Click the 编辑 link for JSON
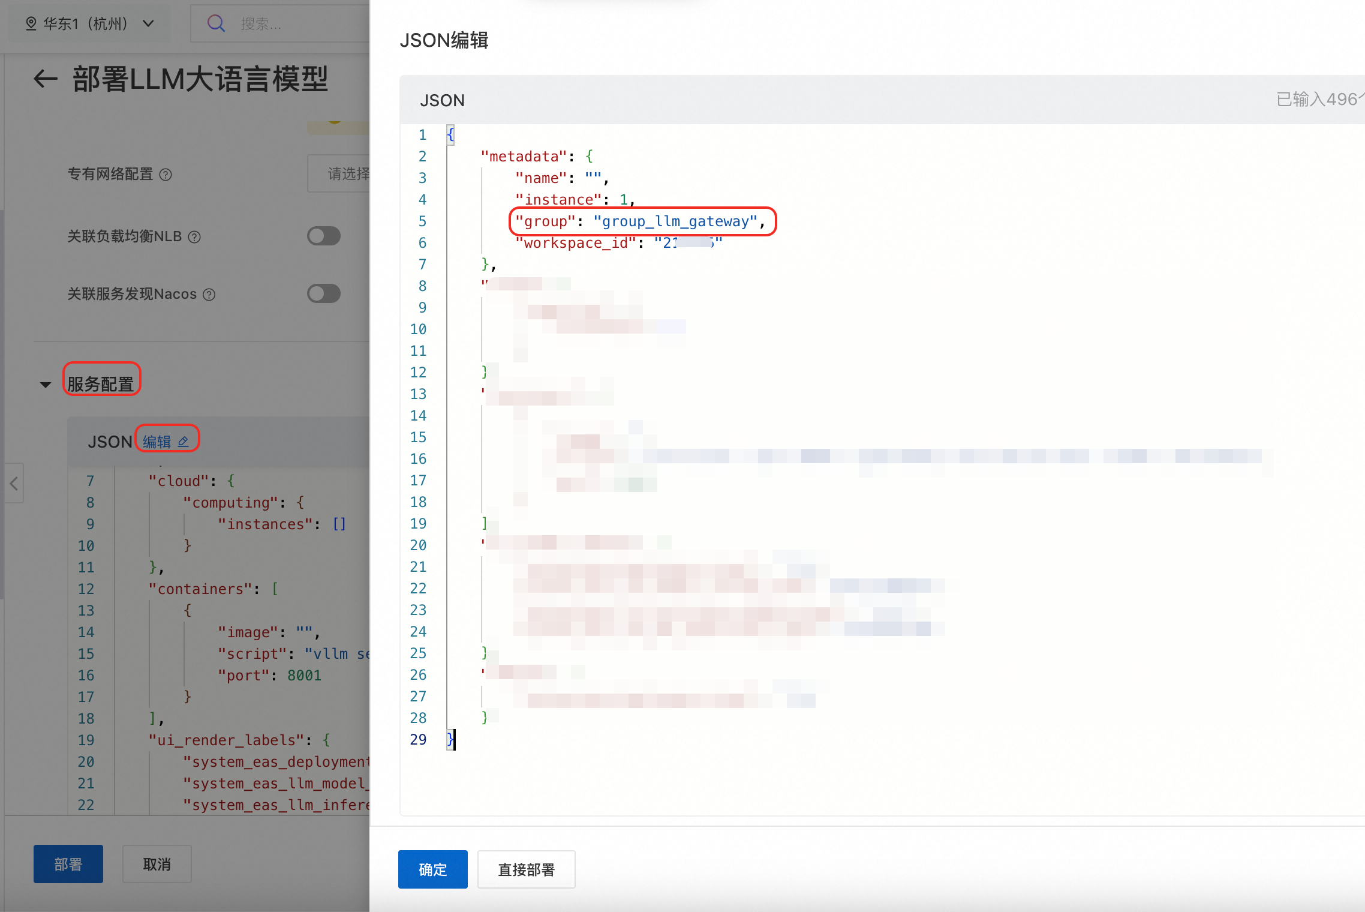The image size is (1365, 912). (157, 442)
